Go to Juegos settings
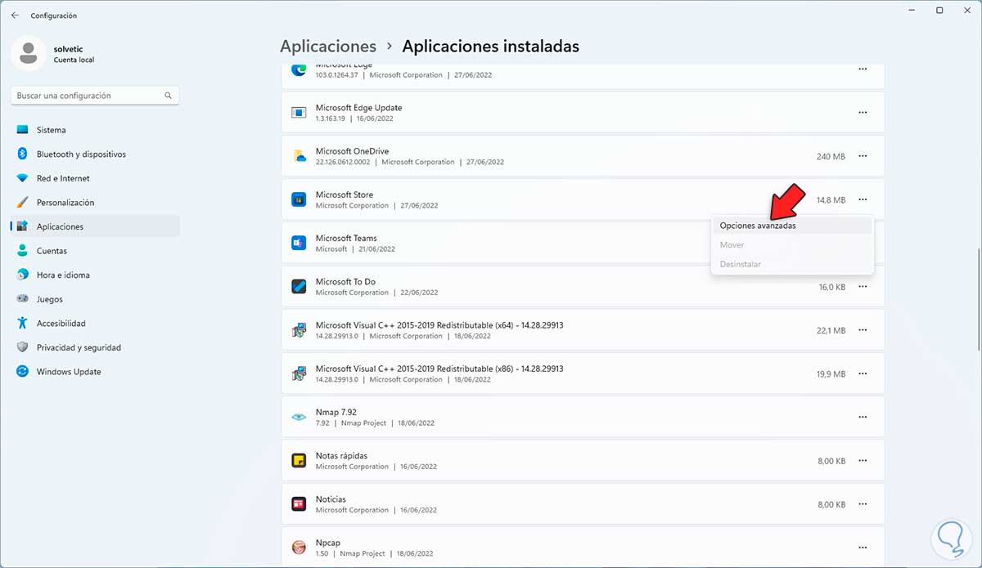982x568 pixels. (95, 299)
